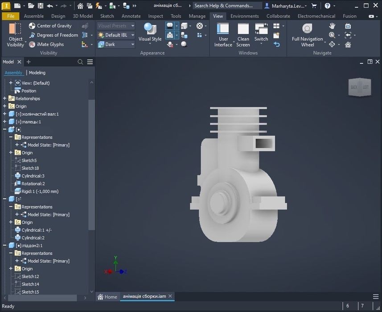Toggle iMate Glyphs visibility

(x=46, y=44)
